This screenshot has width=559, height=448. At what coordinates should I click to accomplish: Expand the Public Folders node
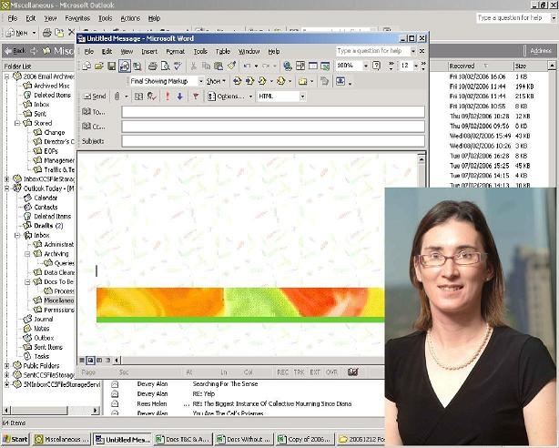point(6,366)
